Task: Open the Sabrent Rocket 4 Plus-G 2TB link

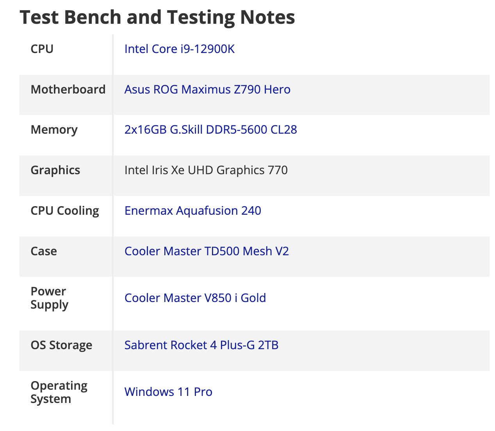Action: [x=201, y=345]
